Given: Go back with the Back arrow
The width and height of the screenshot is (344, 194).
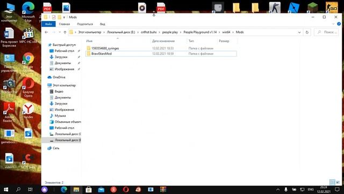Looking at the screenshot, I should click(46, 32).
